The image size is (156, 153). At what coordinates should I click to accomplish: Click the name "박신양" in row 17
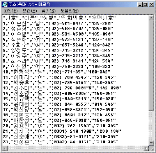(21, 110)
